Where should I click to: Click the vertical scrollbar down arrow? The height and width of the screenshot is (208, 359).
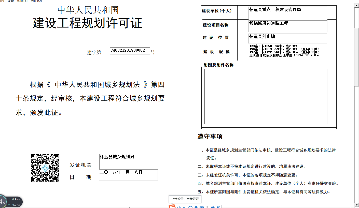(x=357, y=204)
